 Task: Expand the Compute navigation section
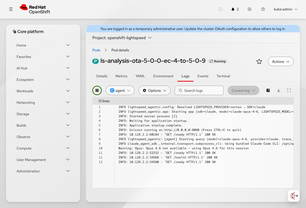tap(43, 148)
